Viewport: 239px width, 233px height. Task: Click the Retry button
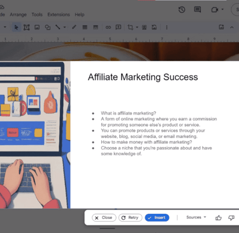click(130, 218)
